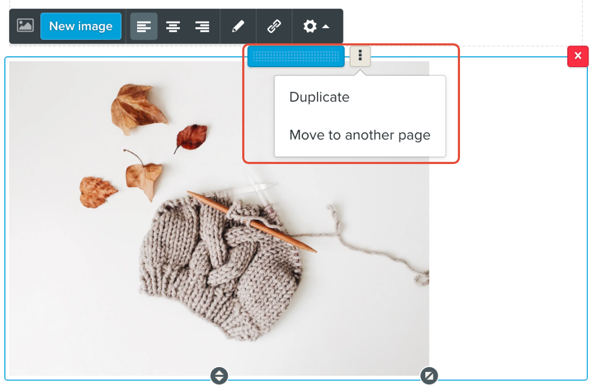This screenshot has width=596, height=386.
Task: Delete the block with the red X
Action: [x=578, y=56]
